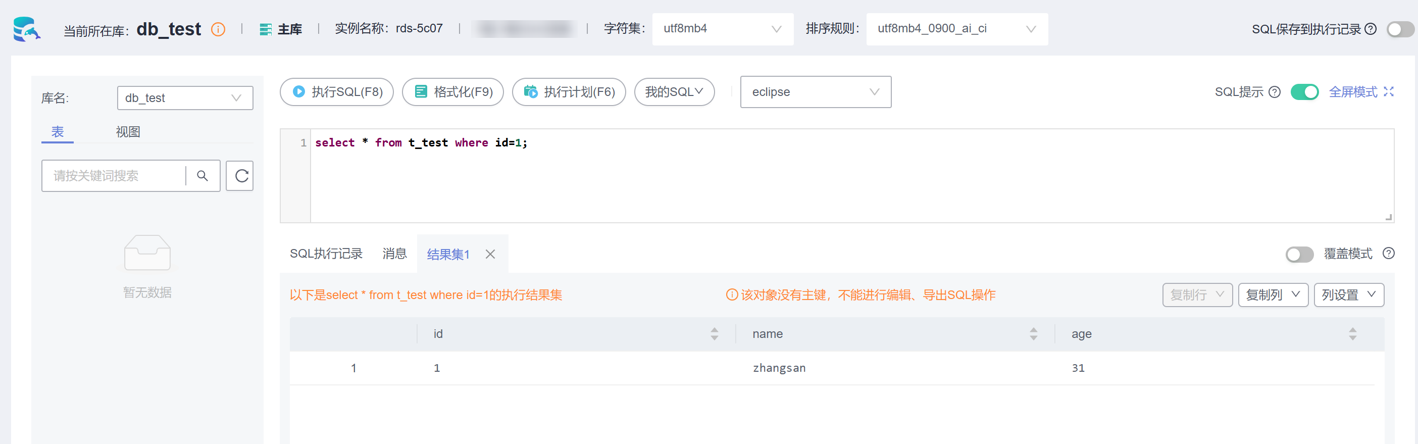The width and height of the screenshot is (1418, 444).
Task: Click help icon next to 覆盖模式
Action: (x=1388, y=254)
